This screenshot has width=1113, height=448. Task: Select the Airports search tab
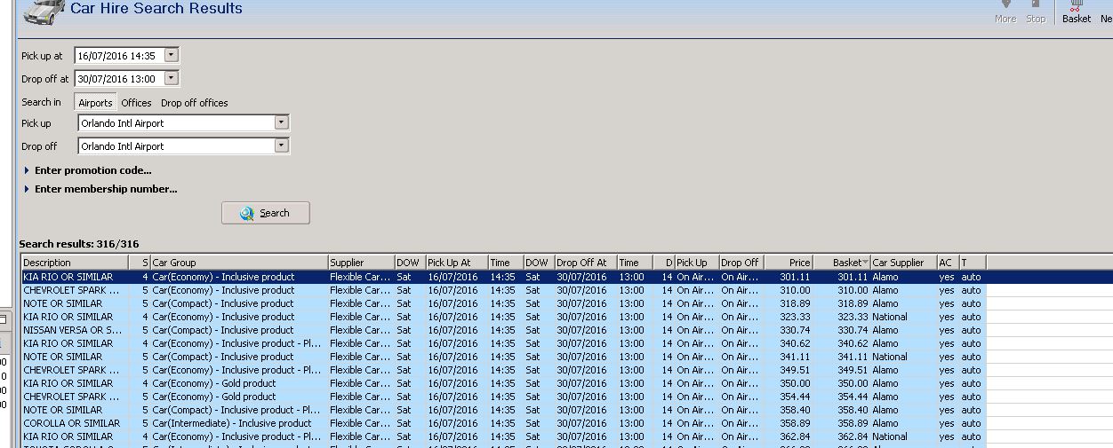click(x=95, y=103)
